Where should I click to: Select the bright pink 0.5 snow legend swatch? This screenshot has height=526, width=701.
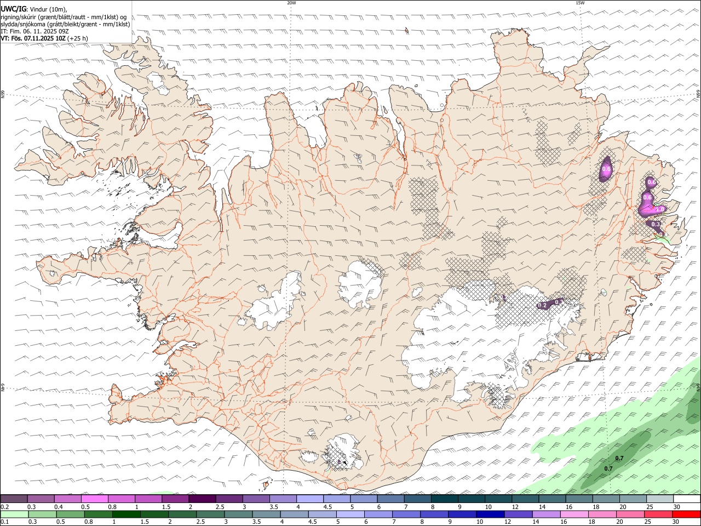click(94, 499)
